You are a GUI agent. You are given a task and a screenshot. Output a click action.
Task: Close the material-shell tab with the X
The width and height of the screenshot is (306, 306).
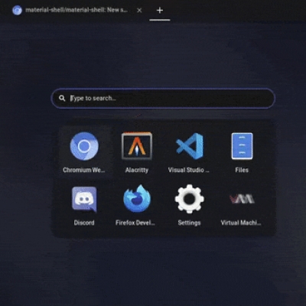pos(139,11)
